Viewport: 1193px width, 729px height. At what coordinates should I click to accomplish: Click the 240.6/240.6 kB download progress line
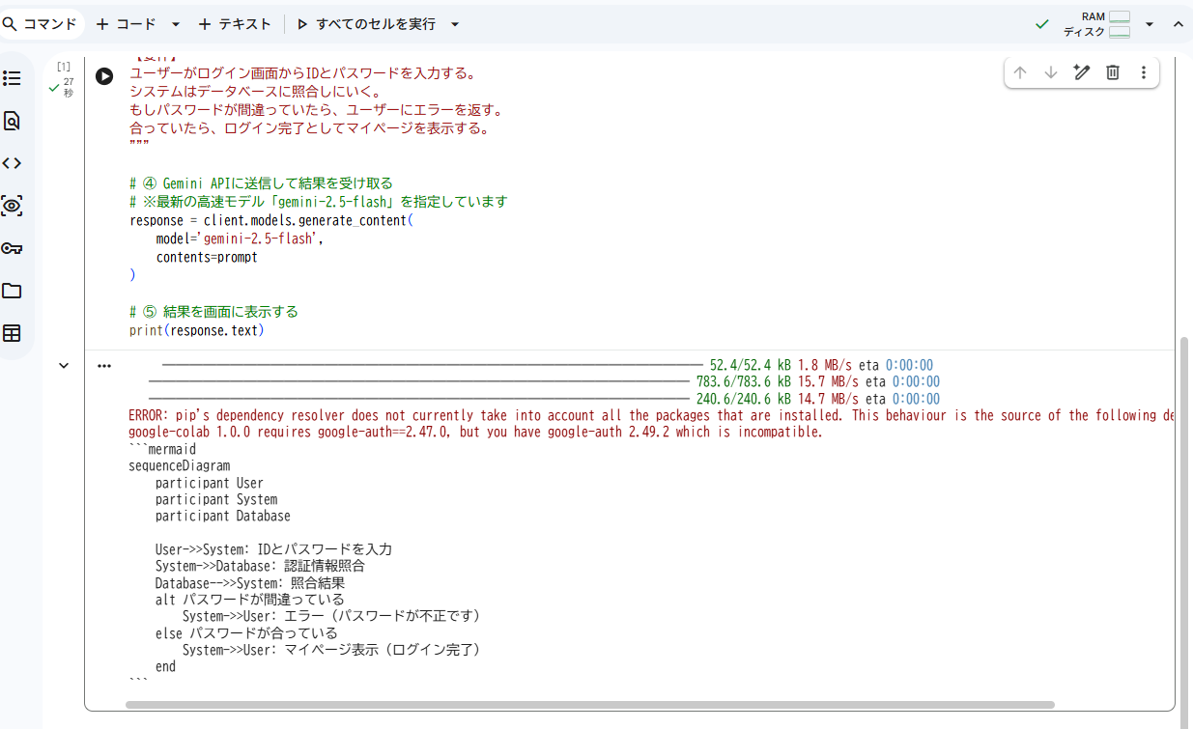tap(544, 399)
